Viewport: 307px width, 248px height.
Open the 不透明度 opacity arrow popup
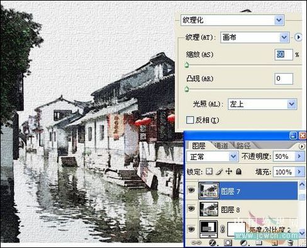[x=299, y=156]
